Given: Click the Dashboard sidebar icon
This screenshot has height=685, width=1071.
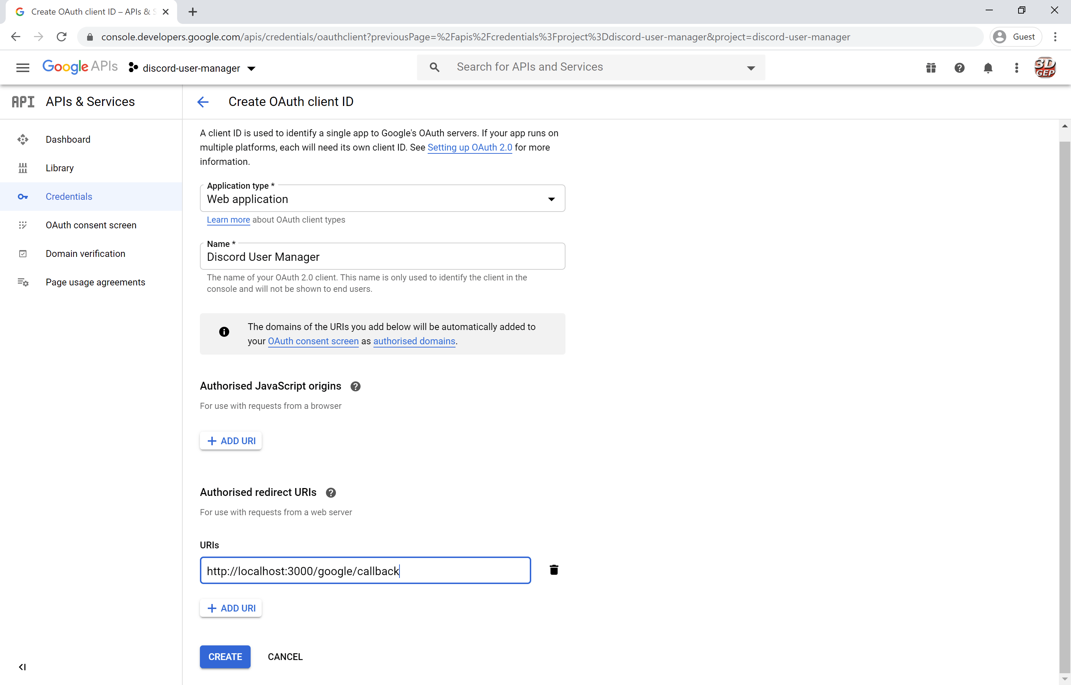Looking at the screenshot, I should coord(22,139).
